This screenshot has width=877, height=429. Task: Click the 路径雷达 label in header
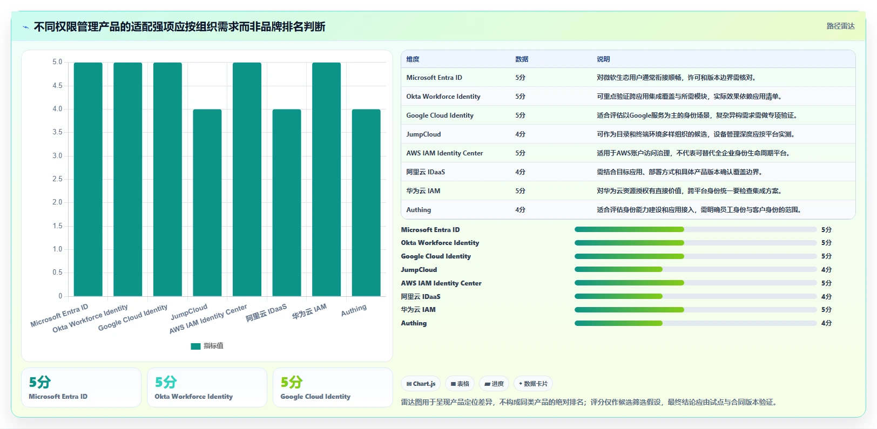pos(840,26)
